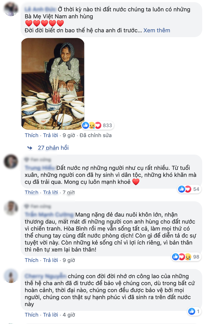The image size is (207, 324).
Task: Click the 9 giờ timestamp under third comment
Action: [69, 260]
